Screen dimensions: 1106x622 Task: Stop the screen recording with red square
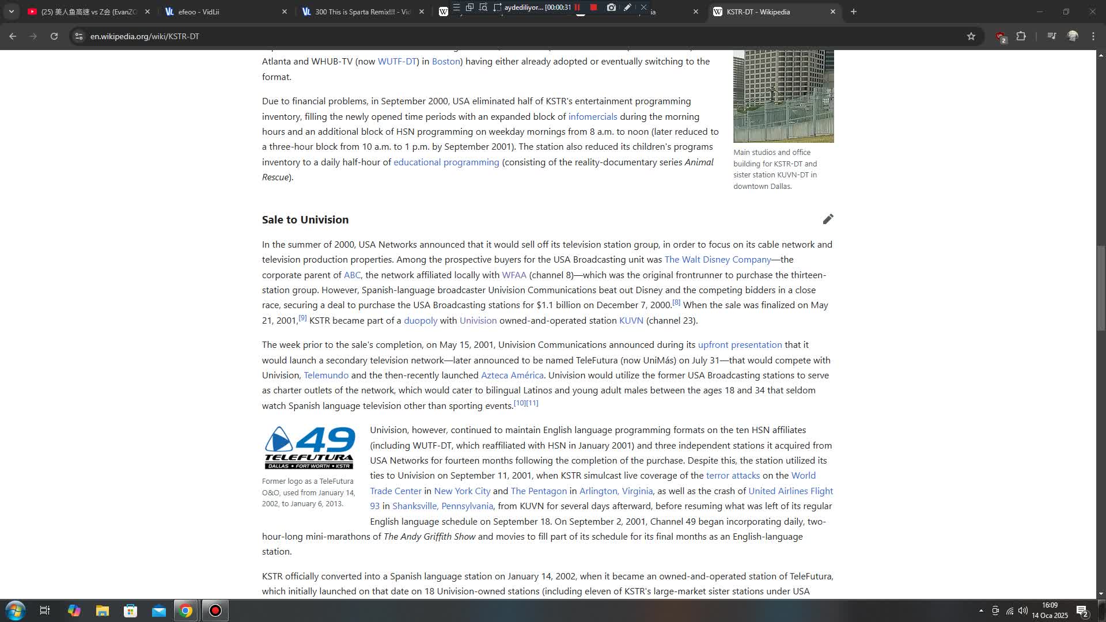(593, 7)
